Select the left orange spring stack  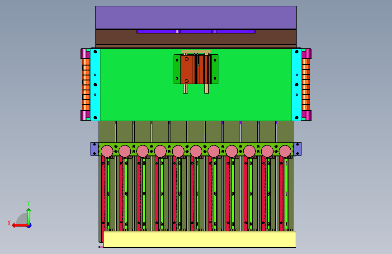(86, 85)
